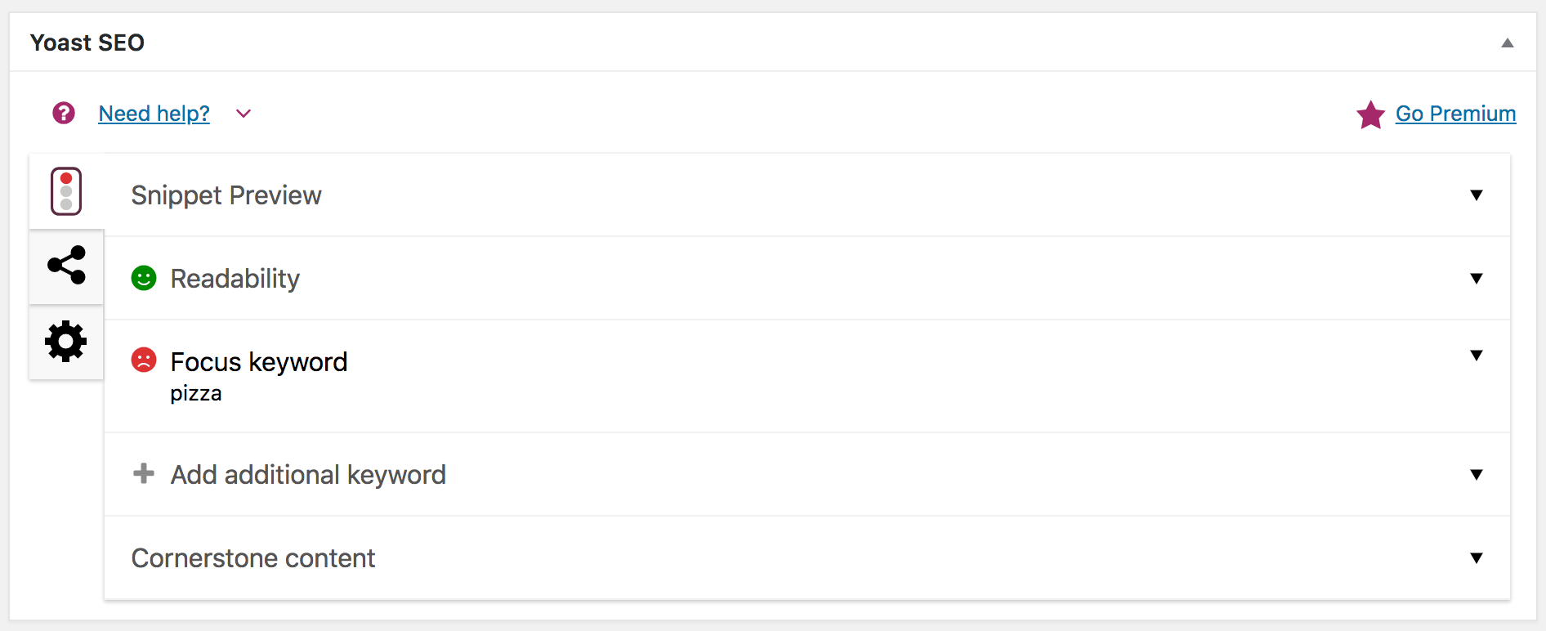Expand the Add additional keyword arrow
This screenshot has height=631, width=1546.
pos(1477,475)
